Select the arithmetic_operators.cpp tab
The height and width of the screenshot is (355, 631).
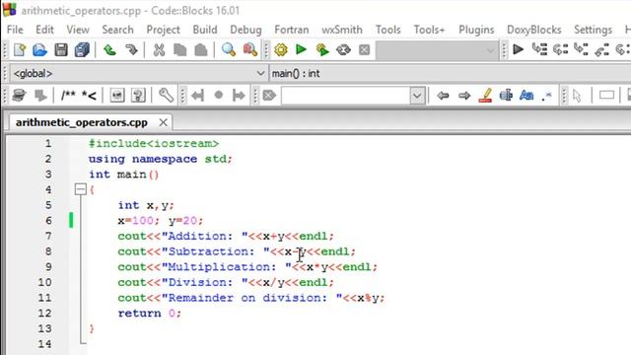click(81, 122)
